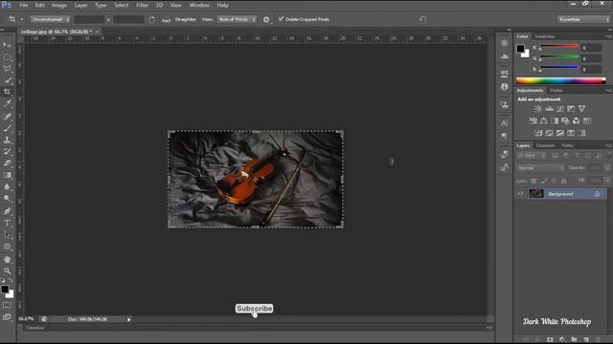Toggle the lock transparent pixels icon
The width and height of the screenshot is (613, 344).
(x=534, y=181)
